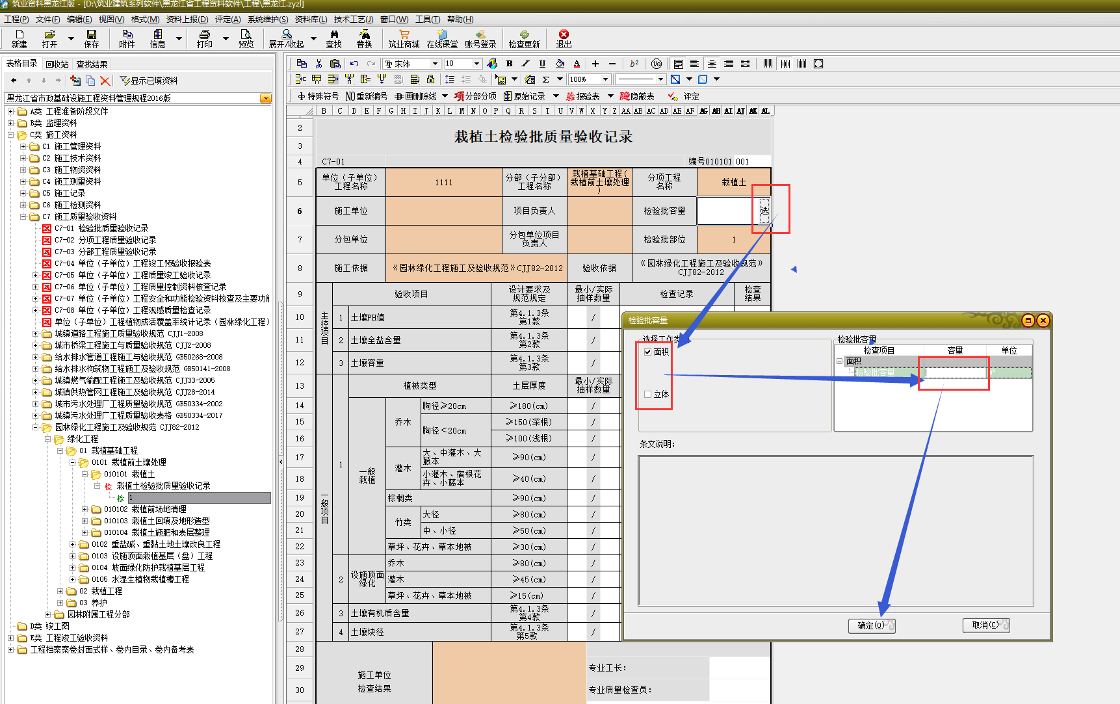Toggle italic formatting icon

click(525, 64)
